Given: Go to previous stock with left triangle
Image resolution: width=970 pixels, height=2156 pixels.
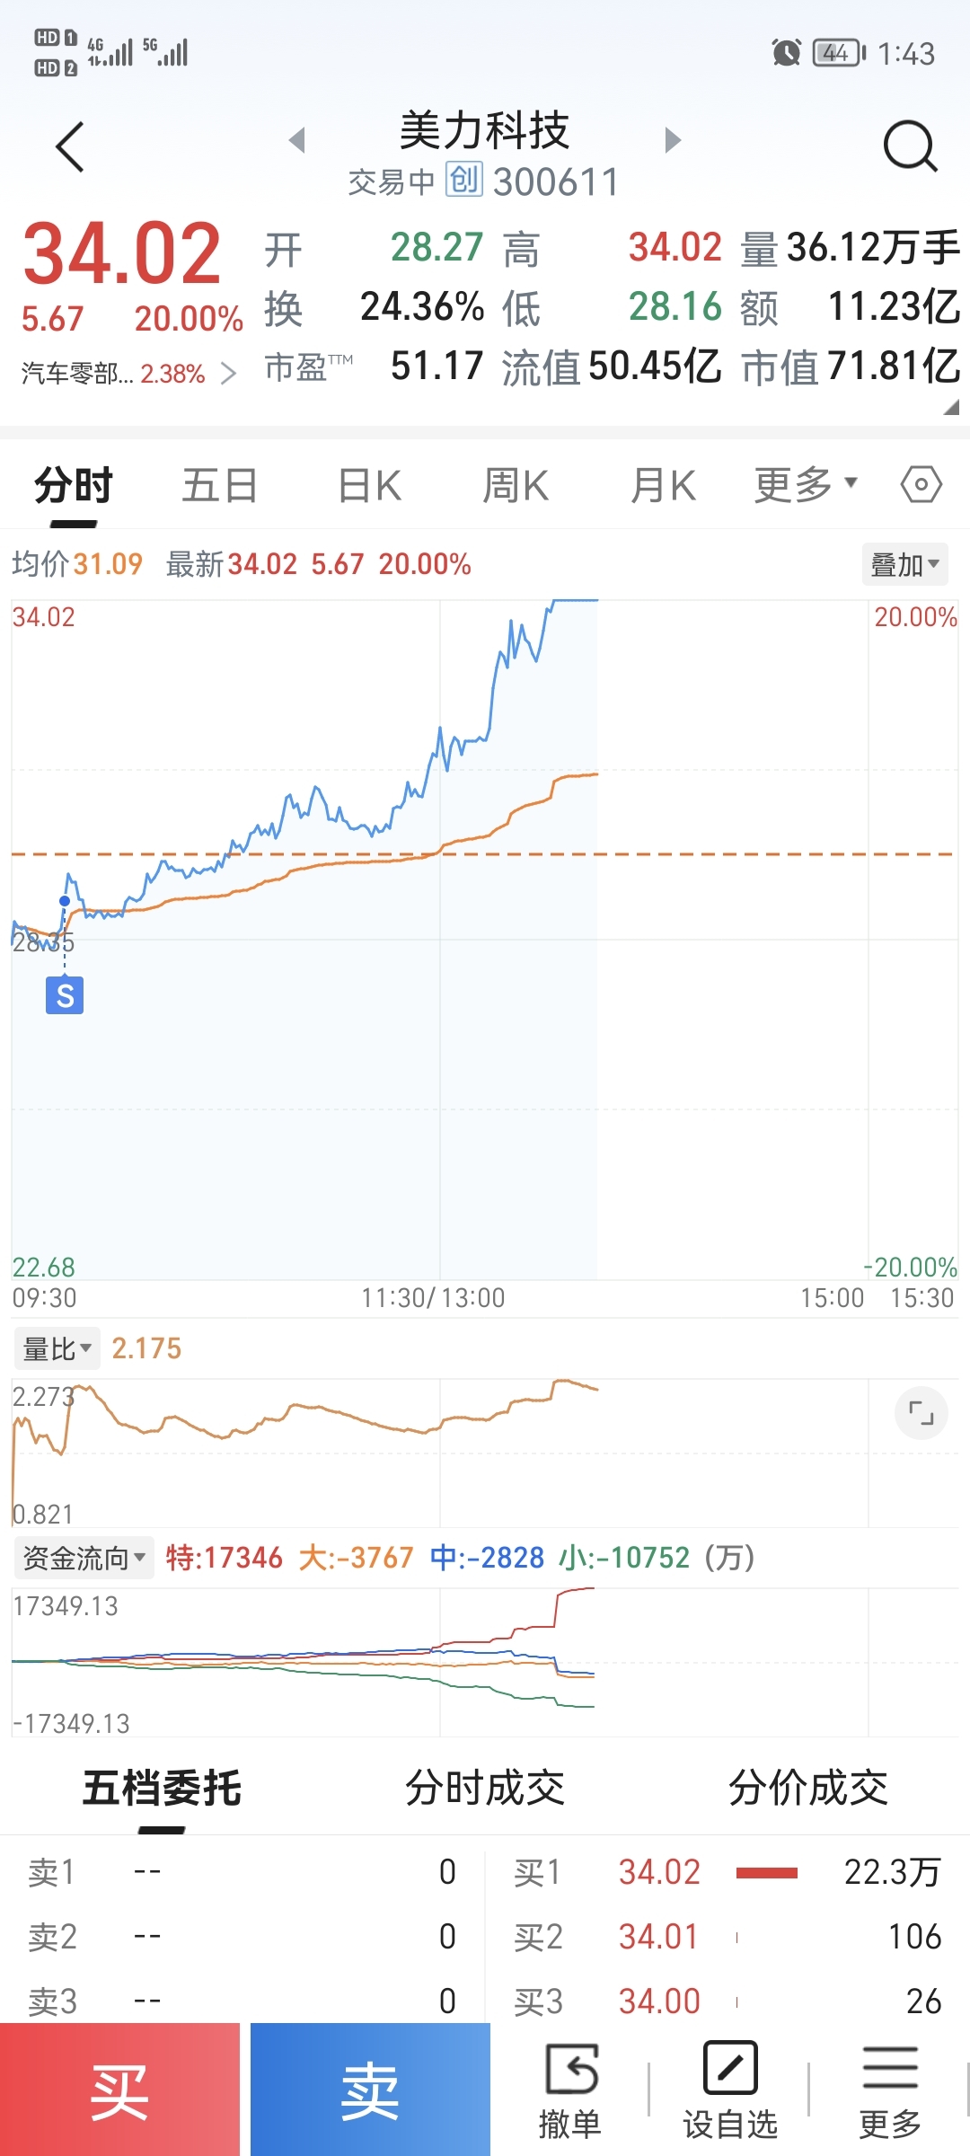Looking at the screenshot, I should (x=297, y=140).
